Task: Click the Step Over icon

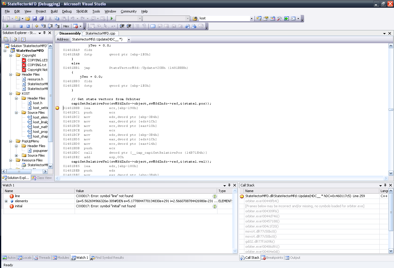Action: 50,26
